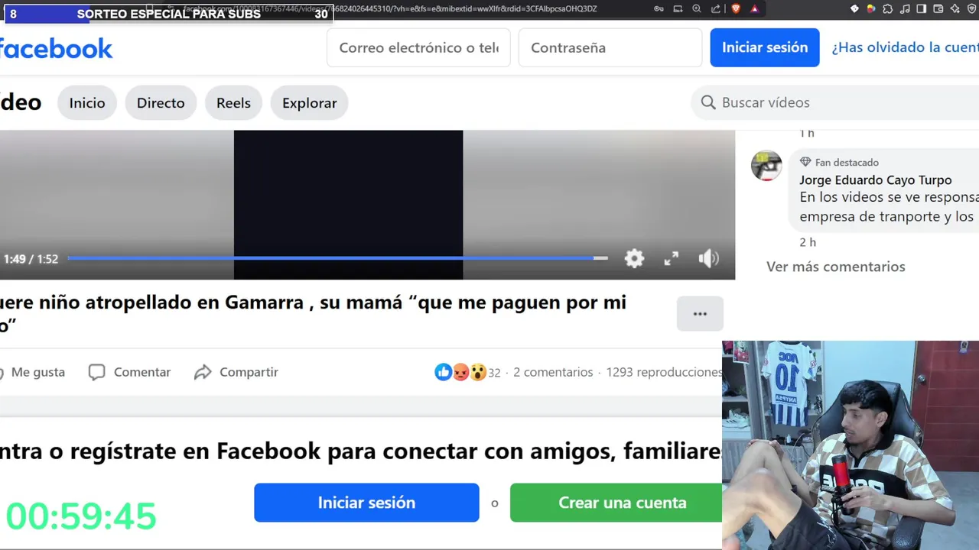Click Jorge Eduardo Cayo Turpo's avatar picture
The height and width of the screenshot is (550, 979).
[x=766, y=166]
